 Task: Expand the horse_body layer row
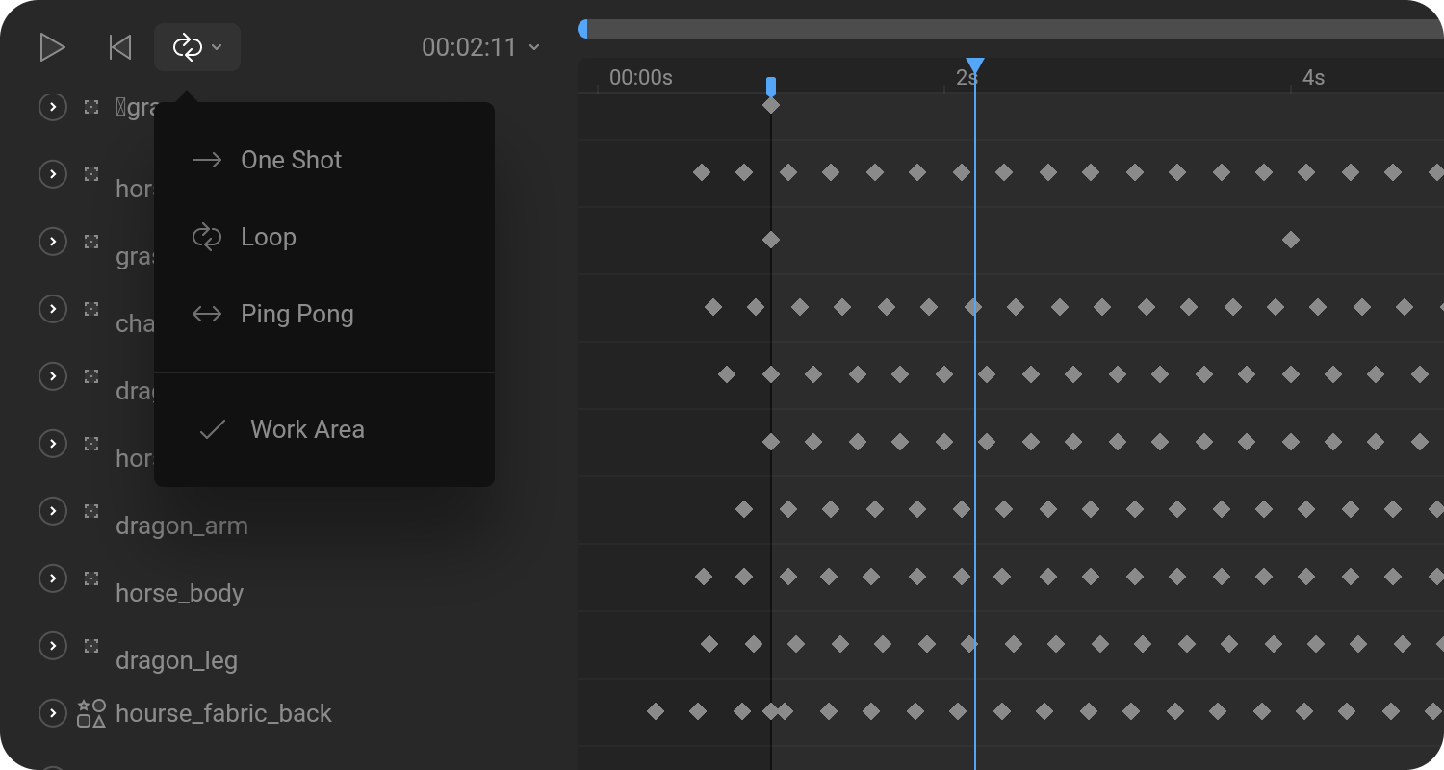(52, 578)
